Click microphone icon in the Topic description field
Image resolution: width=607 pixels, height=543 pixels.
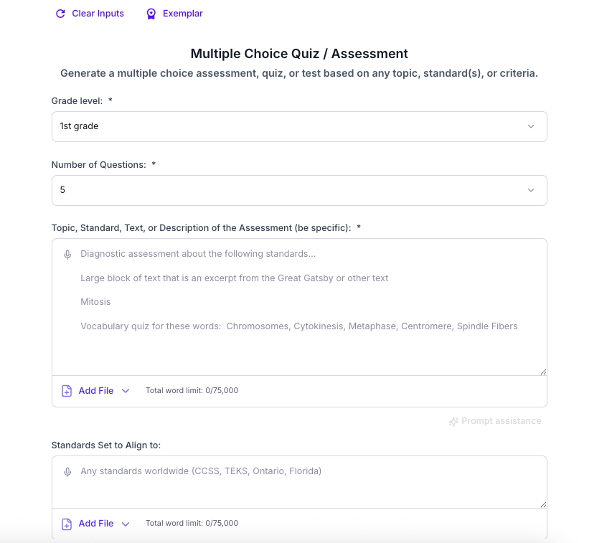coord(67,255)
